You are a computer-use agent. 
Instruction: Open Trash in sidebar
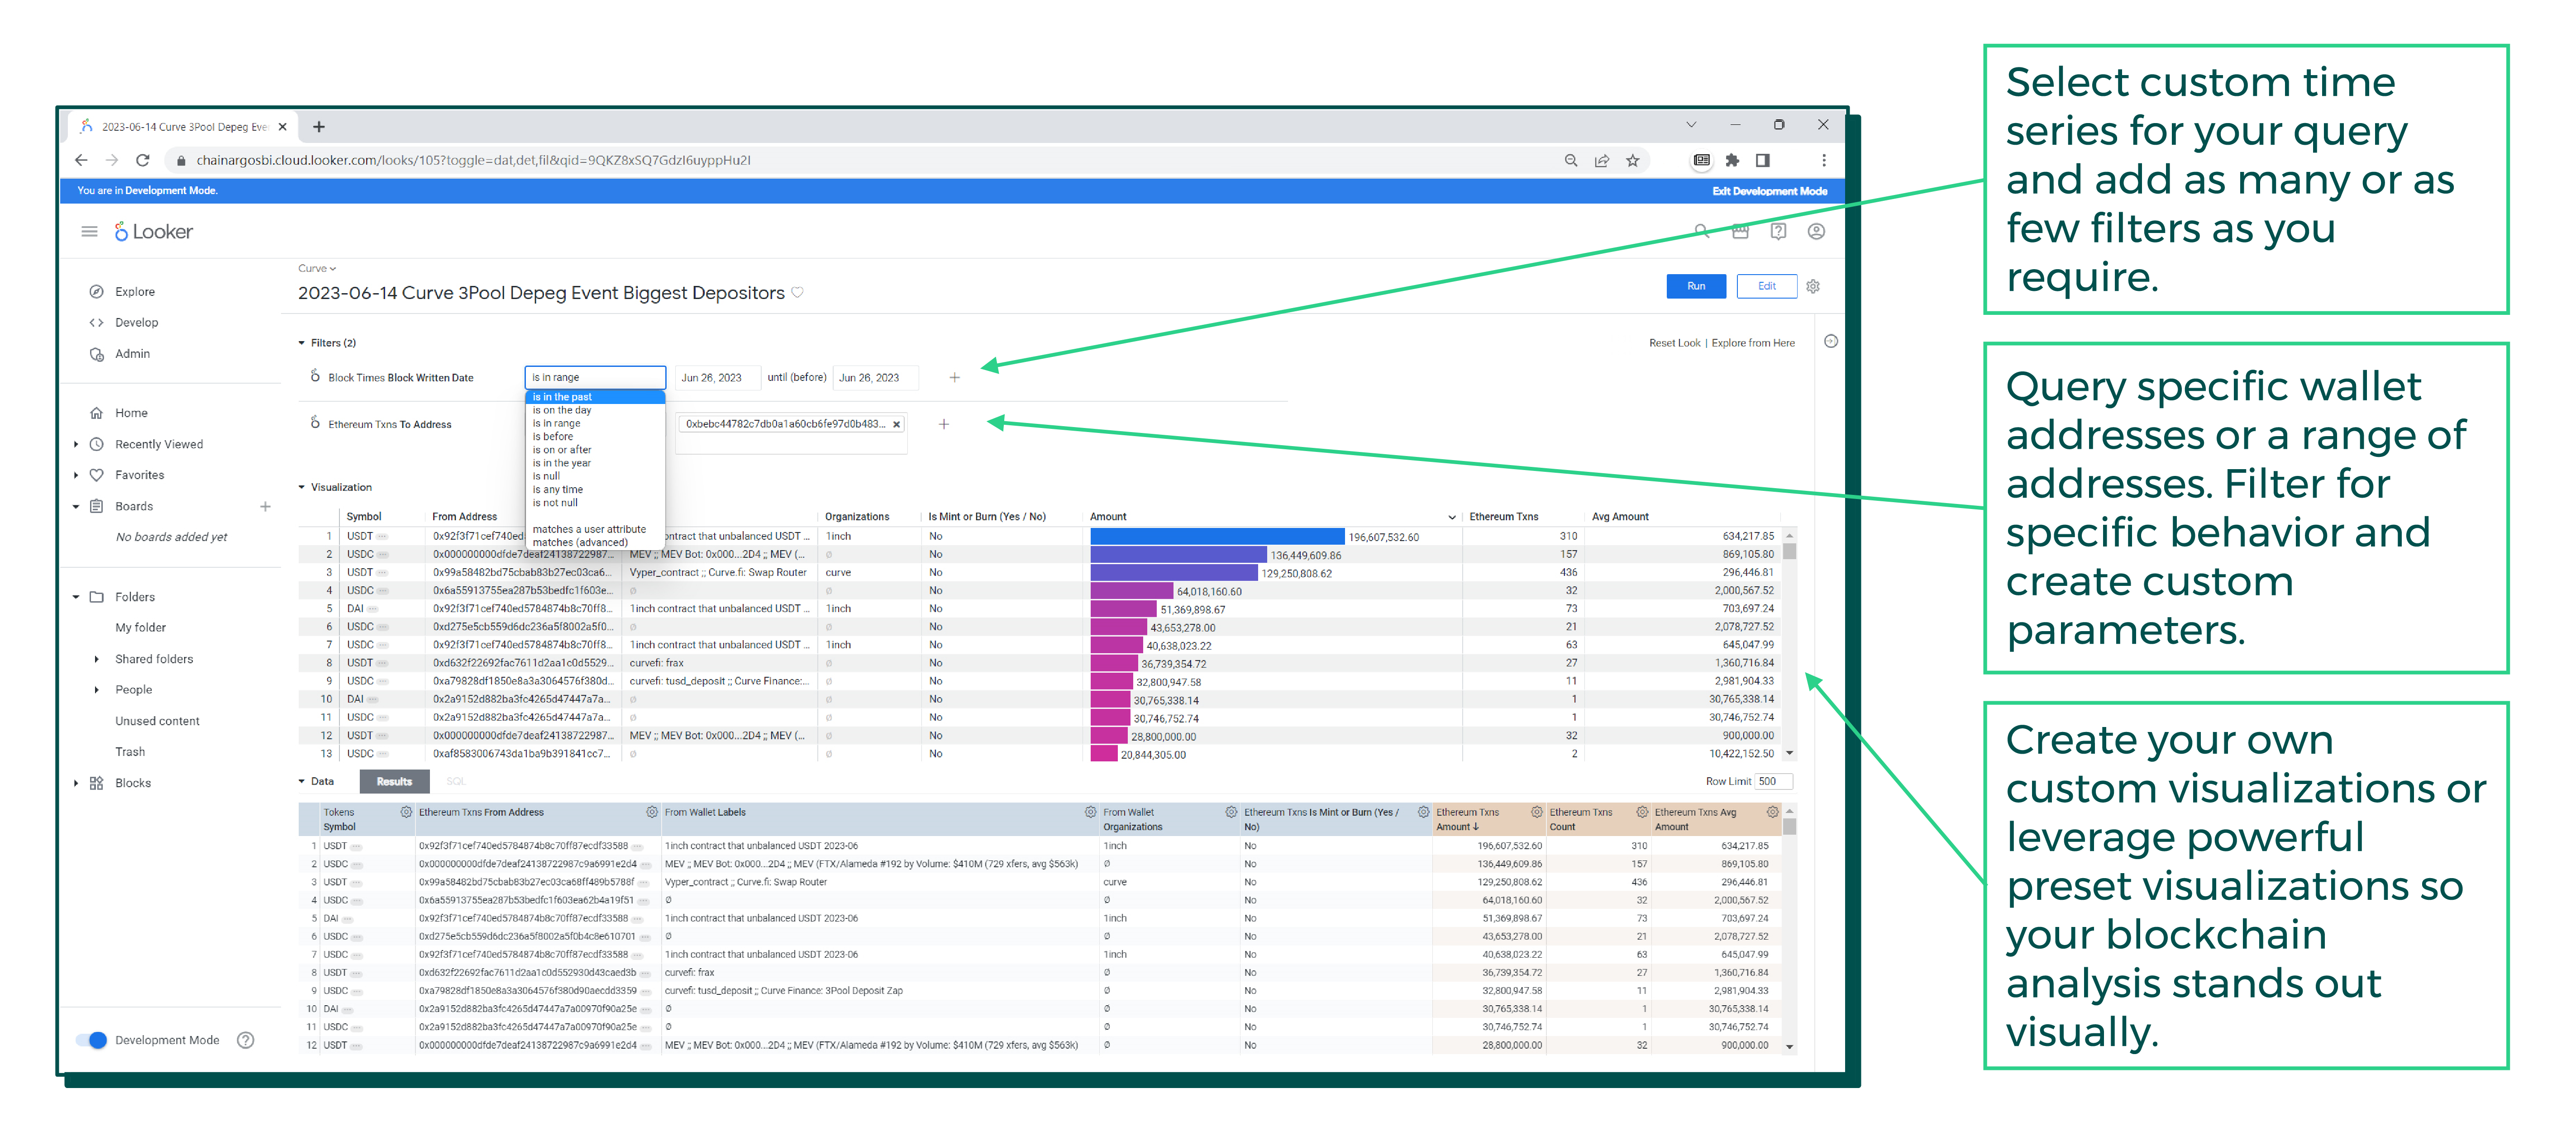130,753
